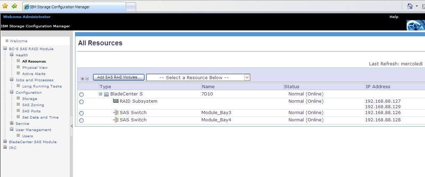Expand the IRC node
The height and width of the screenshot is (177, 425).
(5, 147)
